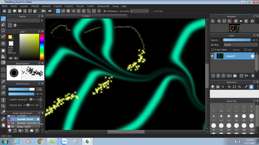The image size is (259, 145).
Task: Delete palette color with the trash icon
Action: (x=15, y=25)
